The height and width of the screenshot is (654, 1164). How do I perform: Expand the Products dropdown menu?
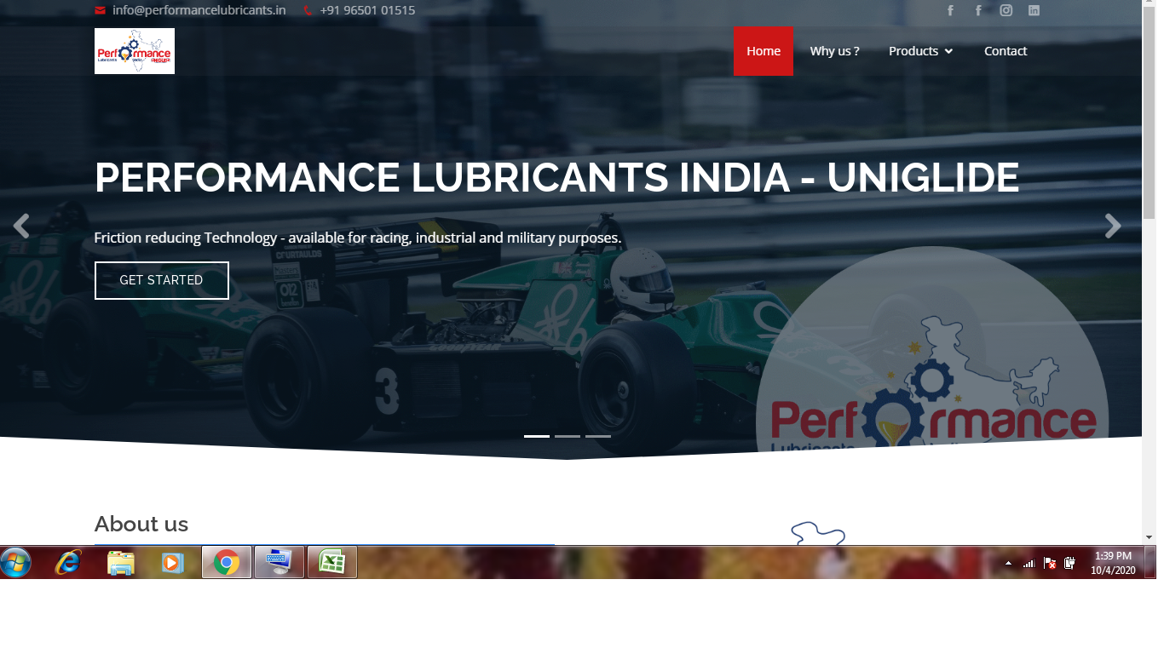point(921,51)
